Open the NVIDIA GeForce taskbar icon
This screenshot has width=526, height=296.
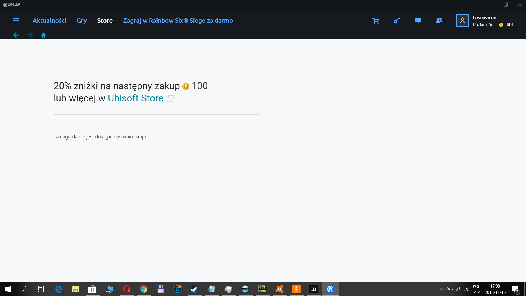coord(262,289)
